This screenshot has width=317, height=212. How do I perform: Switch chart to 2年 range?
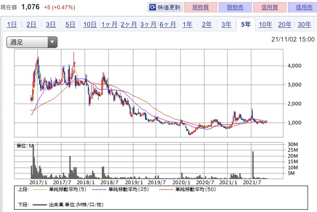207,24
